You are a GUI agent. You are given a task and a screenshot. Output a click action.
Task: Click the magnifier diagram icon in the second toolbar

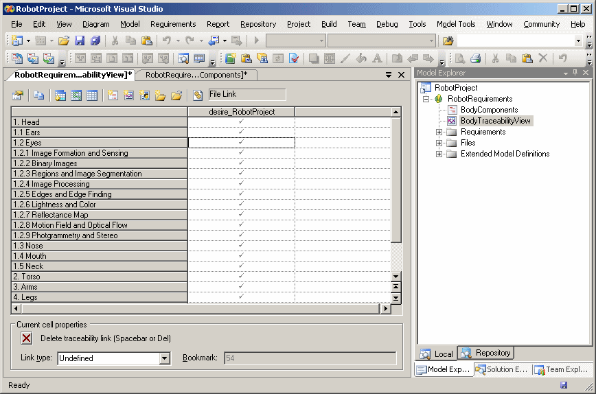(x=183, y=58)
